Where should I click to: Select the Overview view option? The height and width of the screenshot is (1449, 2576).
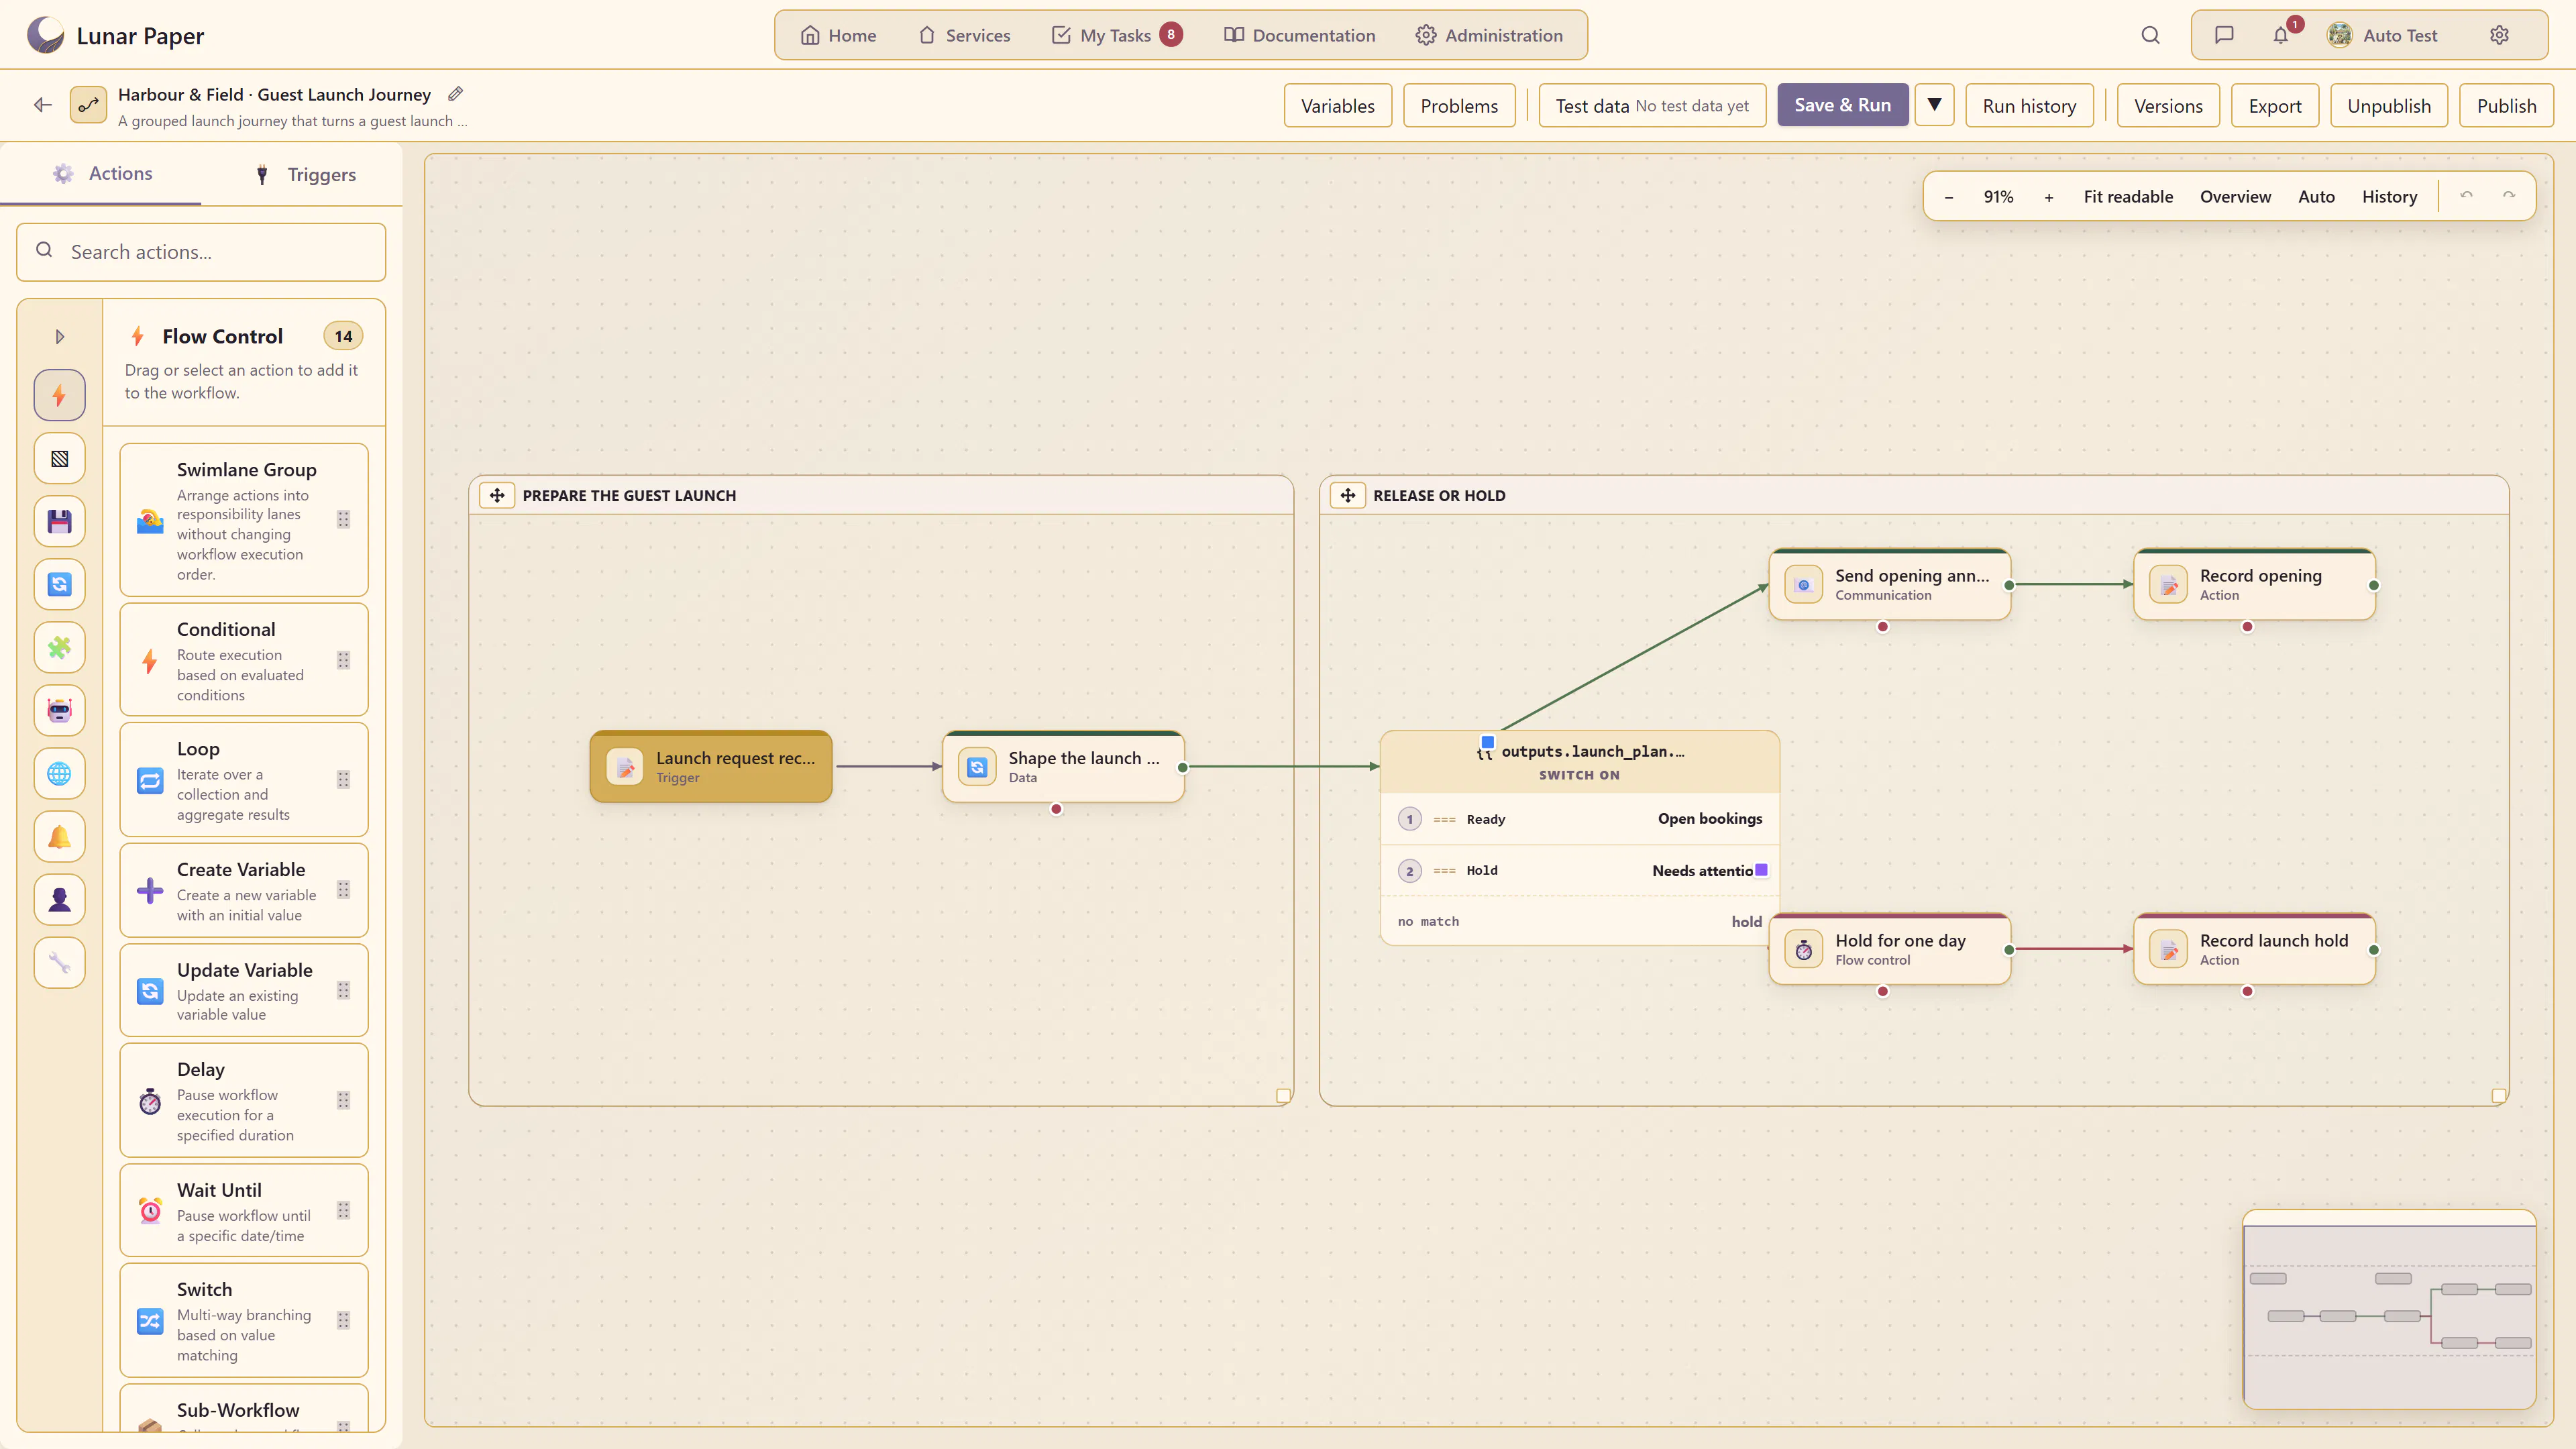pyautogui.click(x=2235, y=197)
